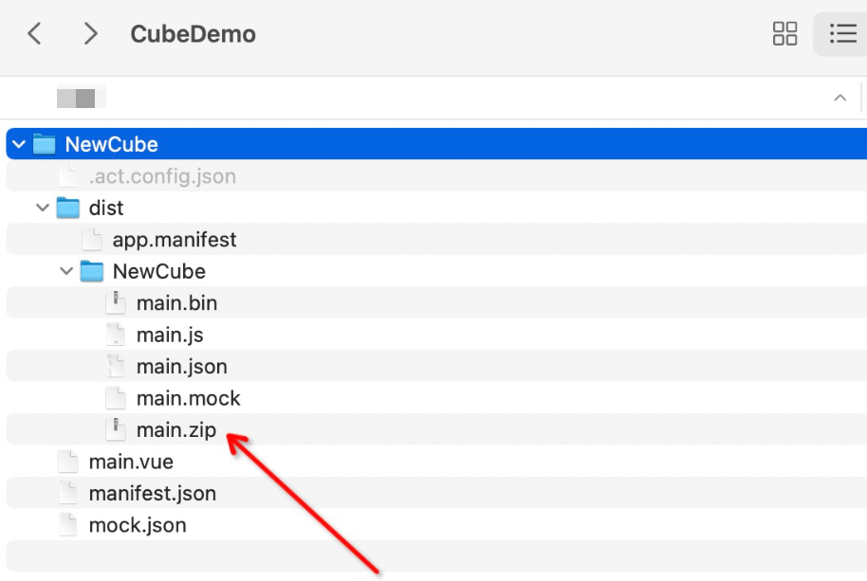Collapse the dist folder
Screen dimensions: 867x581
(43, 209)
